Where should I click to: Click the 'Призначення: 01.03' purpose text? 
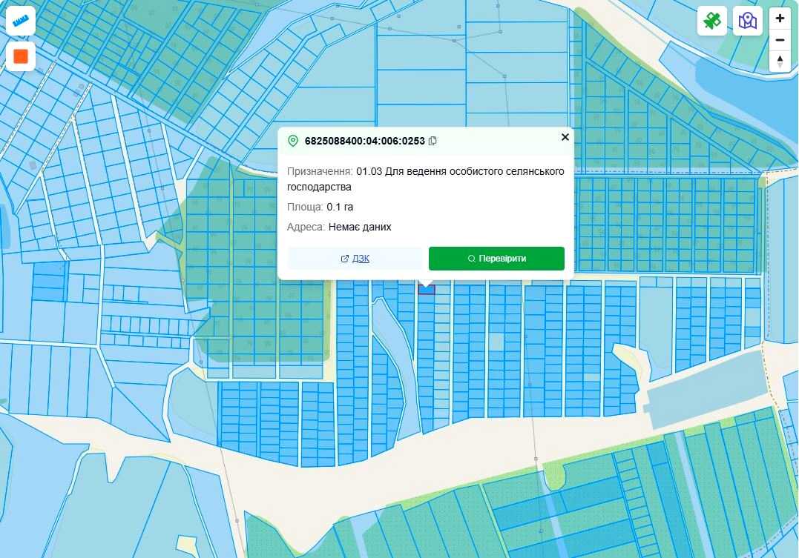[426, 179]
